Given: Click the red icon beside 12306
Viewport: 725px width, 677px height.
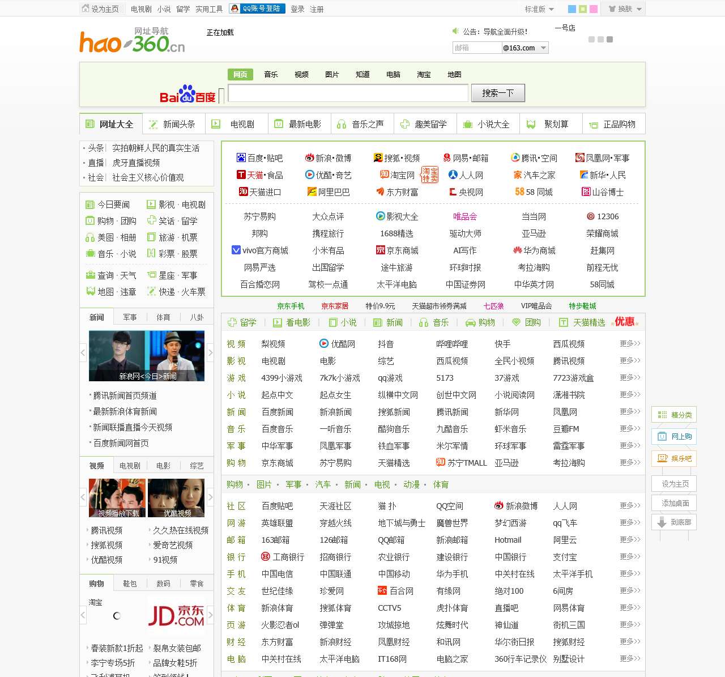Looking at the screenshot, I should [x=591, y=216].
